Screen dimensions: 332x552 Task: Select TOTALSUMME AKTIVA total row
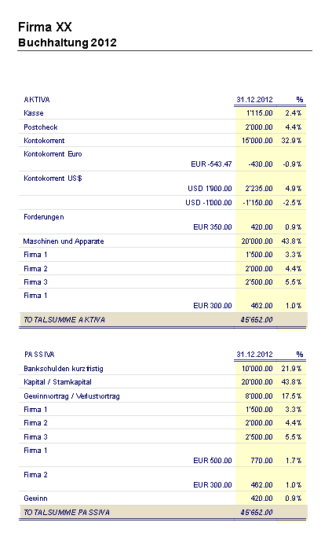(x=163, y=320)
